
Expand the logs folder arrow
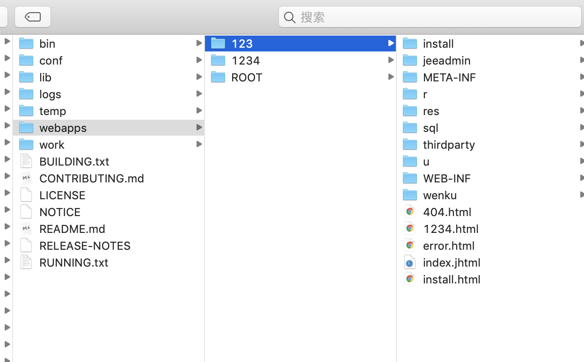point(199,94)
